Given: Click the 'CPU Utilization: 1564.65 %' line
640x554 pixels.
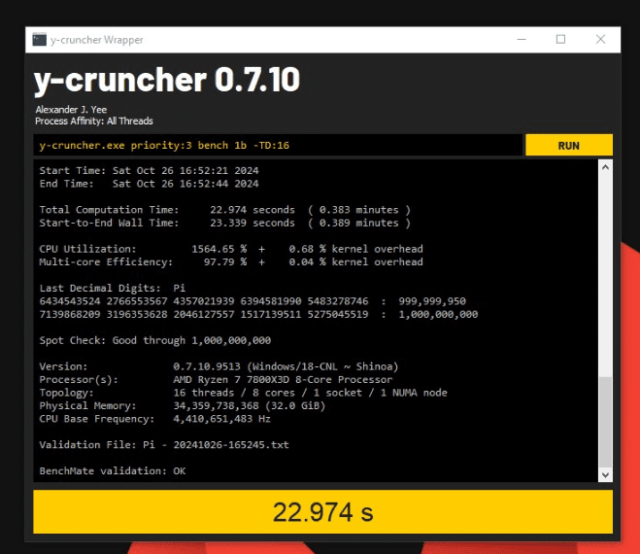Looking at the screenshot, I should tap(231, 249).
